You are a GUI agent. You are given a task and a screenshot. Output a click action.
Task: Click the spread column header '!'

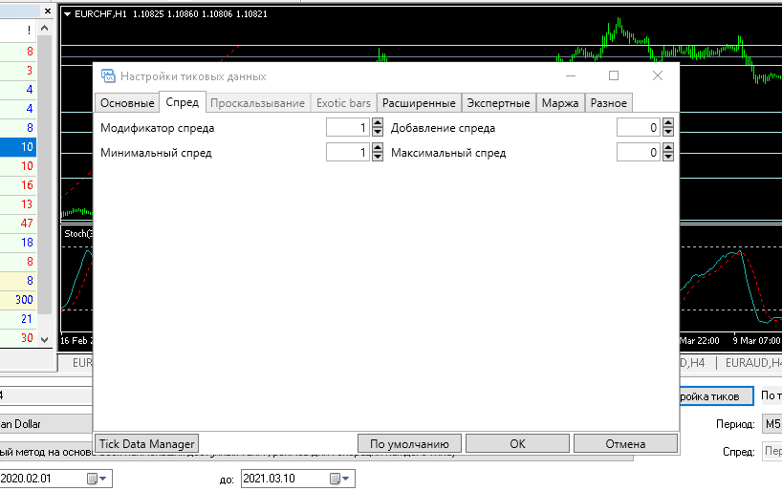click(18, 30)
